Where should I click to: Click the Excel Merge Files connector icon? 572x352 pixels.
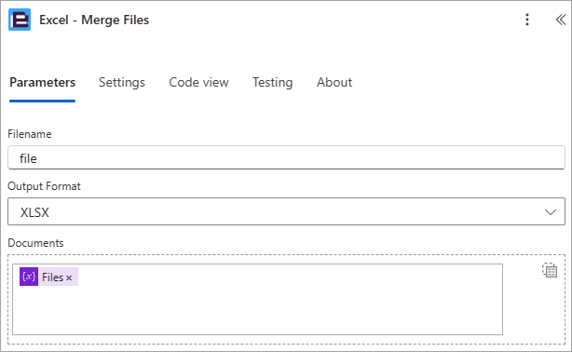tap(20, 20)
